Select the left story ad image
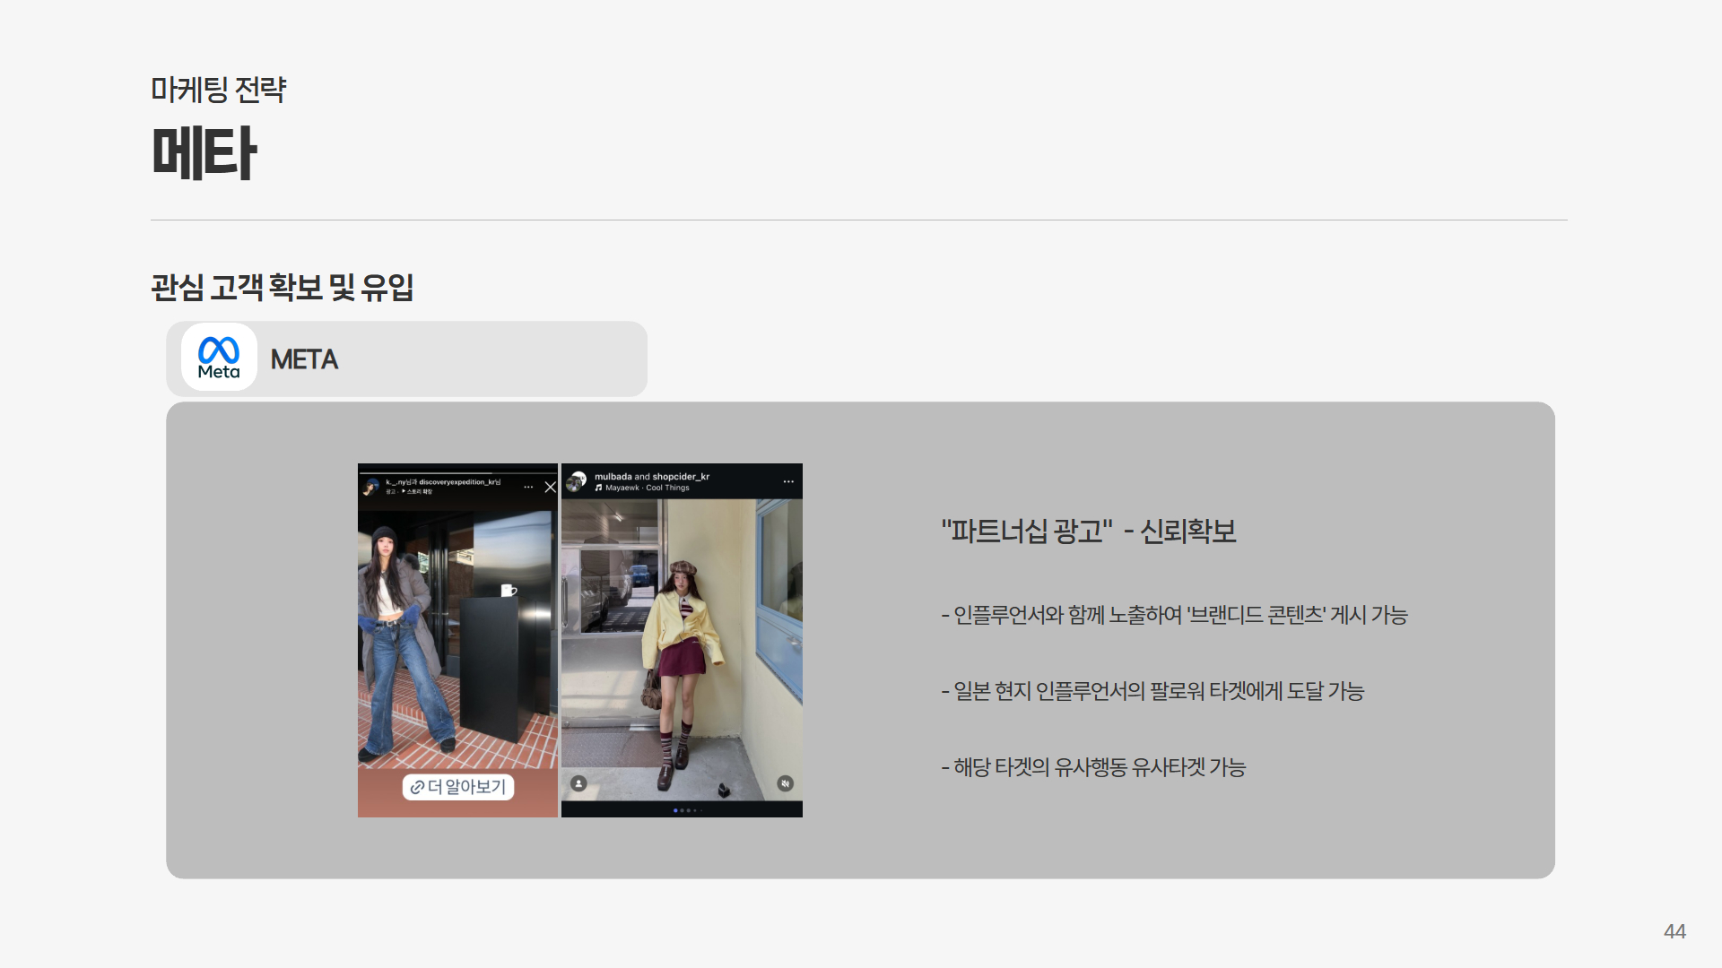1722x968 pixels. (x=457, y=640)
